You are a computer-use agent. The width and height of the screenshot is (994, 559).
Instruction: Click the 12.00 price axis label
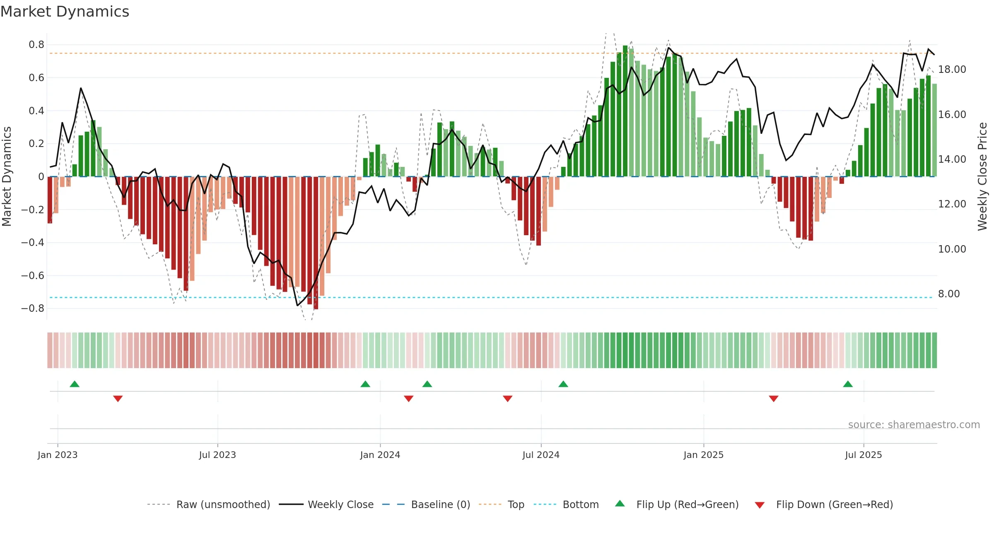[x=952, y=204]
